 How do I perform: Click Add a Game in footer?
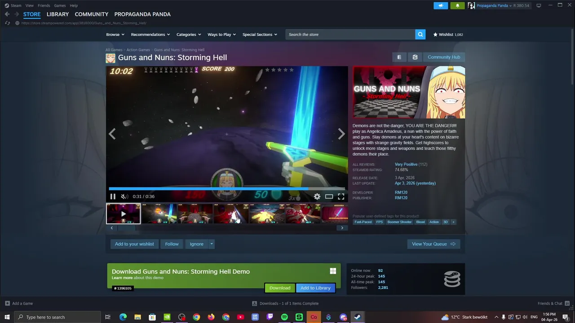pos(19,303)
